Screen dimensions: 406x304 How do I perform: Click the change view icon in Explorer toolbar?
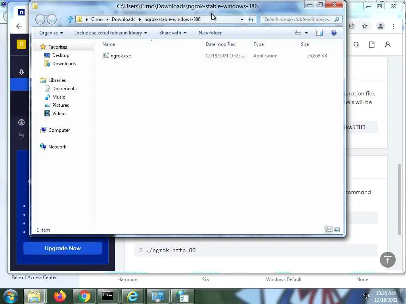(297, 33)
